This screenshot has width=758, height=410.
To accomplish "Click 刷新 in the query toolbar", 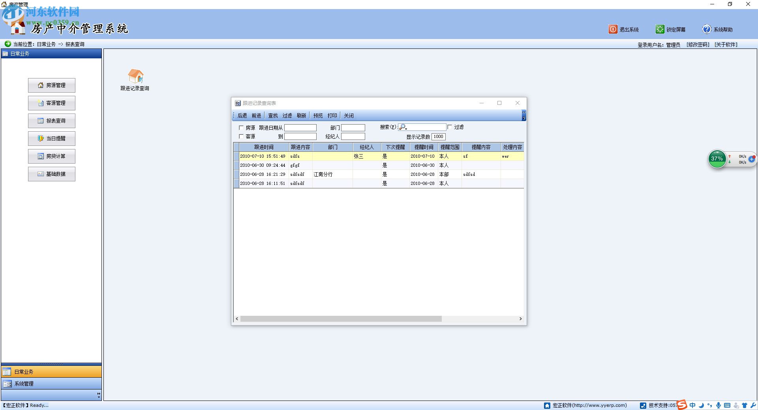I will coord(301,116).
